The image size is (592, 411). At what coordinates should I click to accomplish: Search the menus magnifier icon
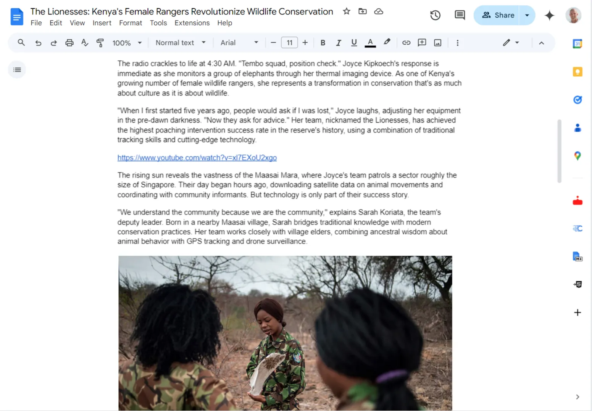point(21,43)
